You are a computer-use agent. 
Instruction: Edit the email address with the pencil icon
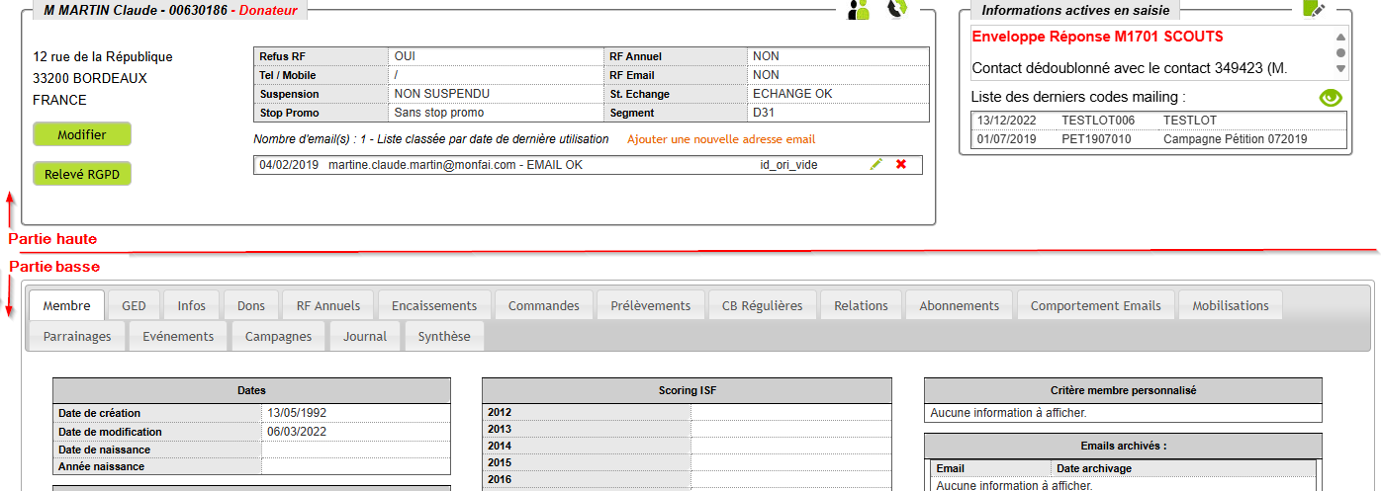[x=875, y=165]
